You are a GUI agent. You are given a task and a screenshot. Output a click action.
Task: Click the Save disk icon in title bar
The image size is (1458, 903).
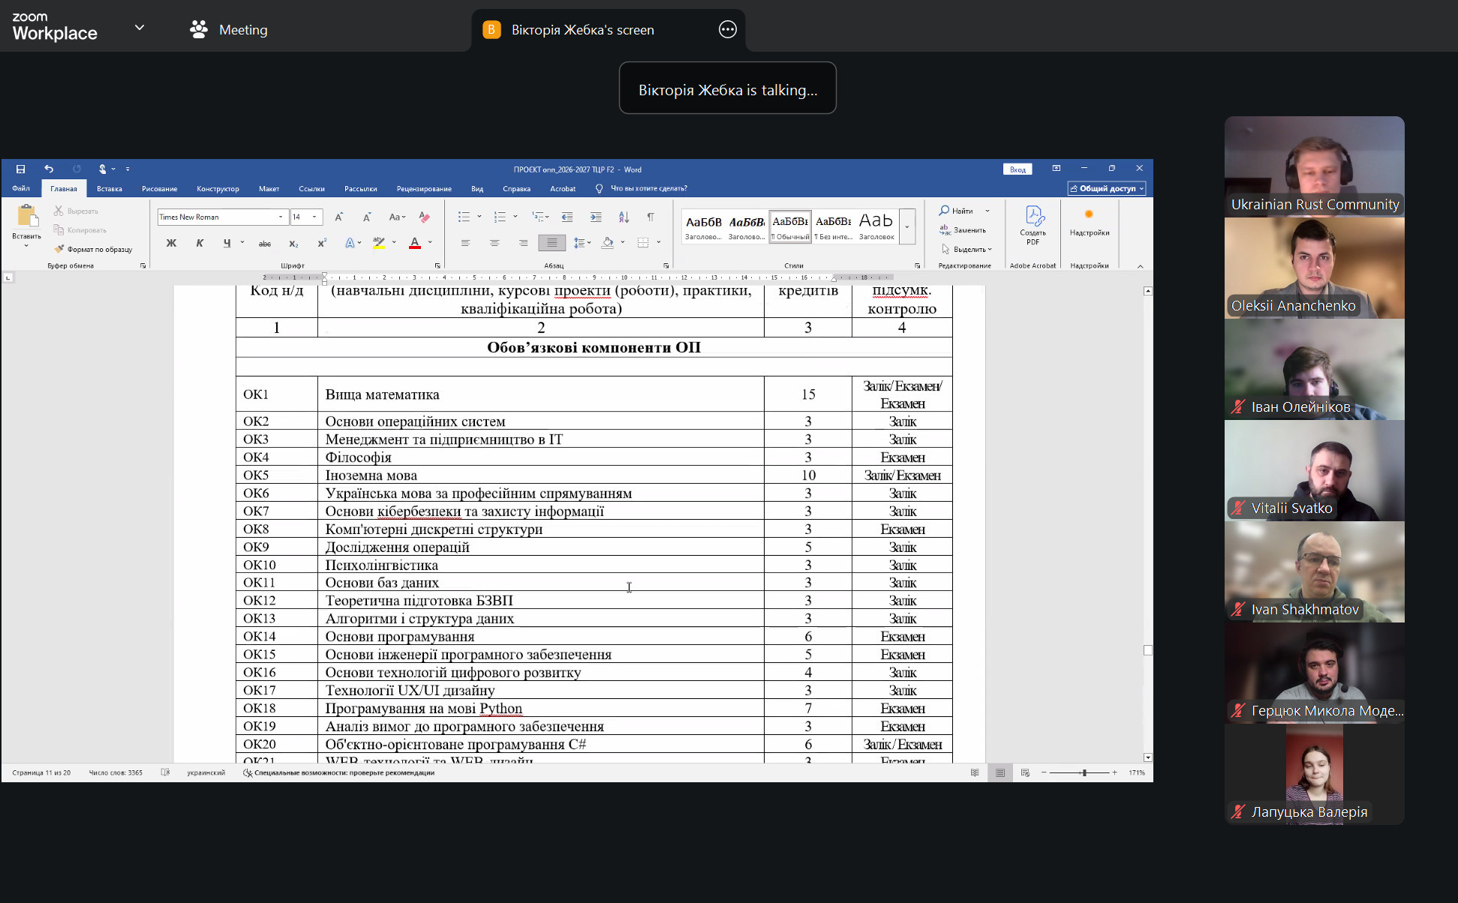coord(20,169)
